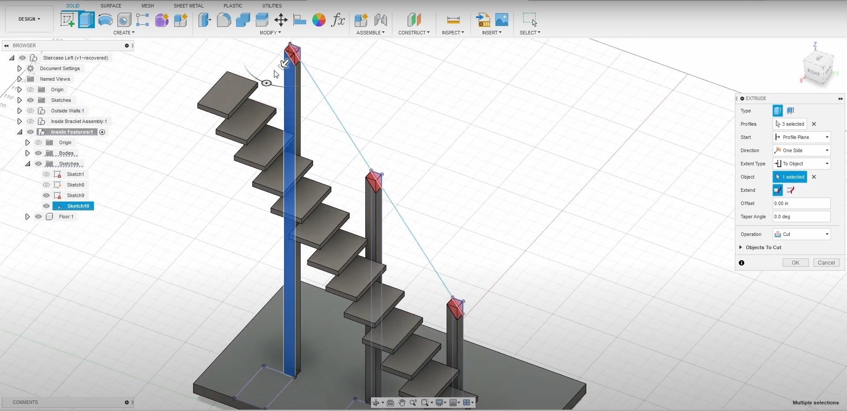
Task: Expand the Document Settings node
Action: point(19,68)
